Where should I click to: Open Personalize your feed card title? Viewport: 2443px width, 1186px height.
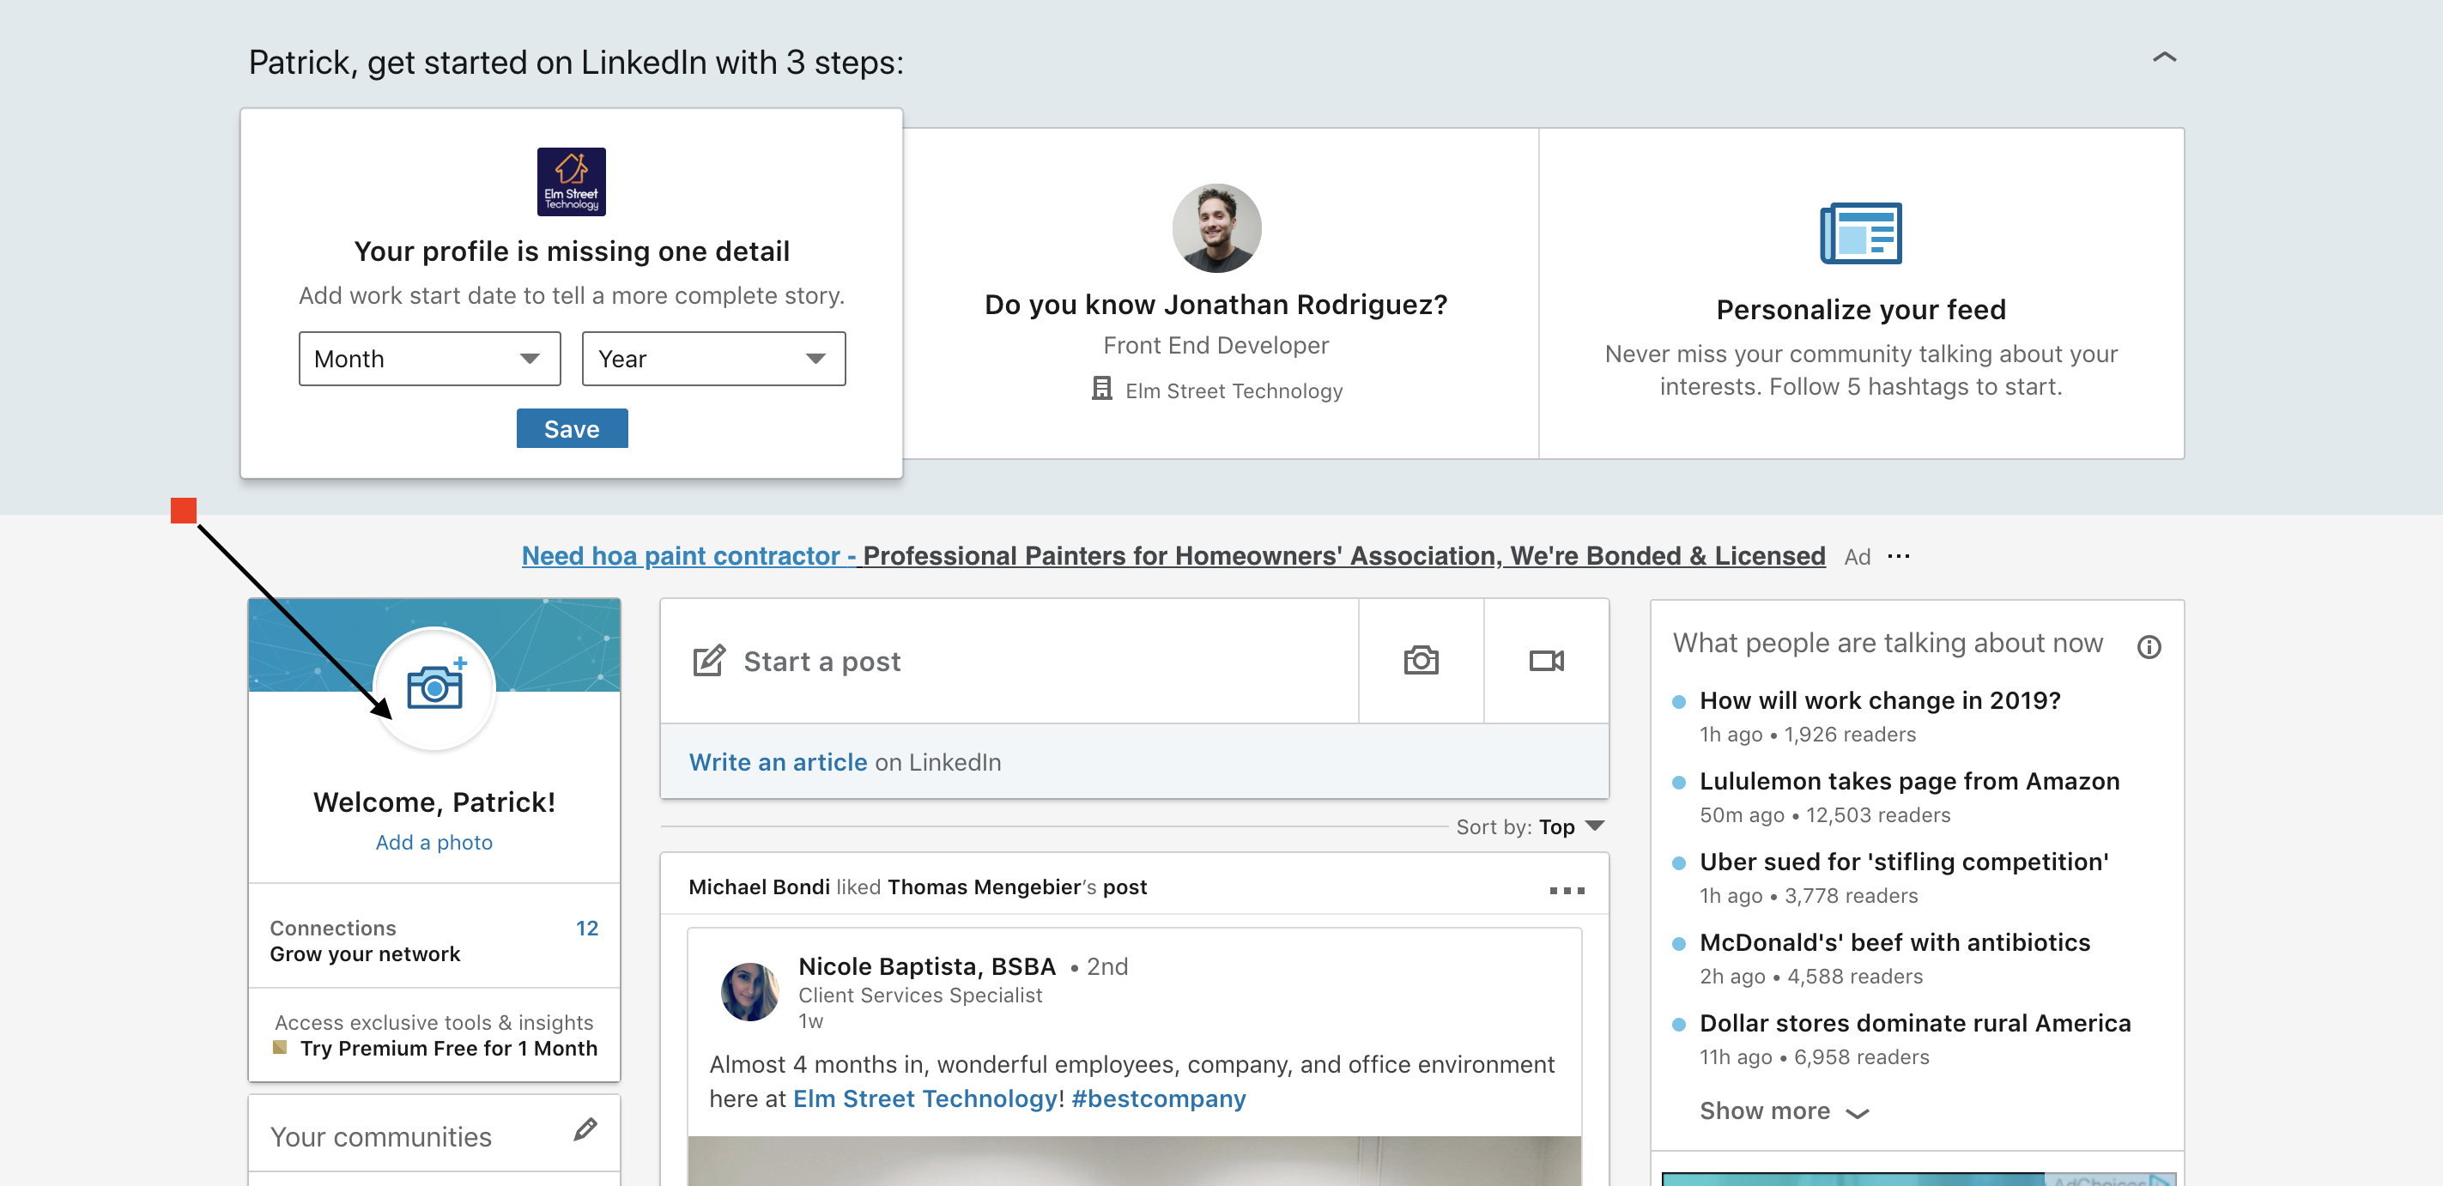tap(1861, 310)
